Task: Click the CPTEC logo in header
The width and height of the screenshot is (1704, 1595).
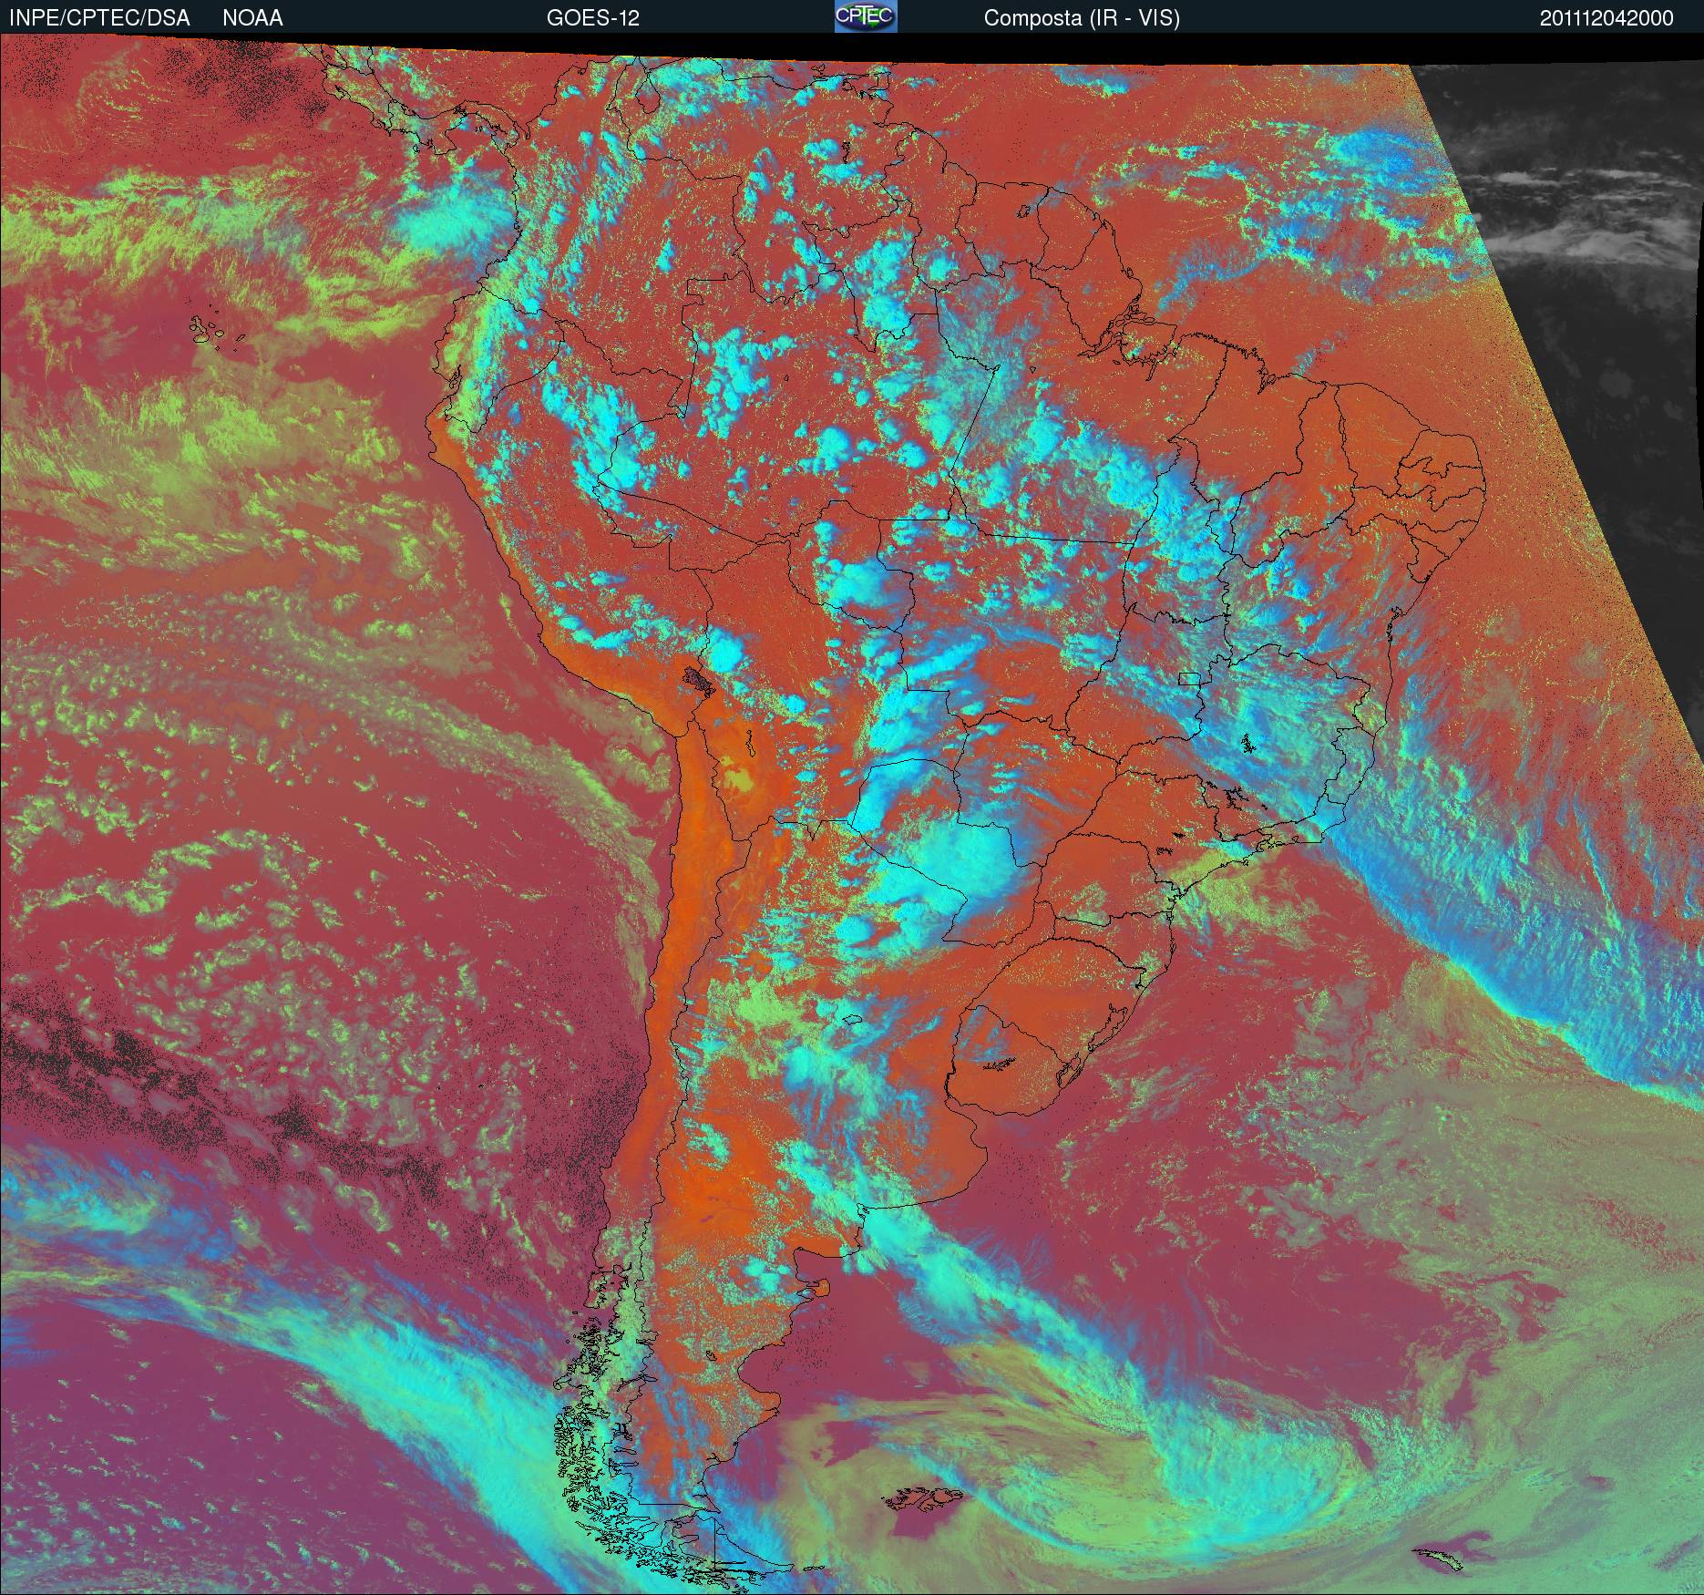Action: (x=866, y=16)
